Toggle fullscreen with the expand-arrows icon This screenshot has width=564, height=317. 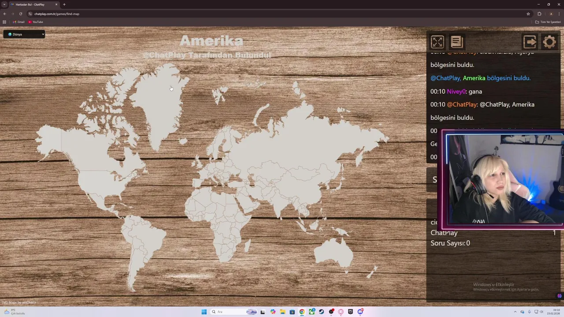pyautogui.click(x=438, y=42)
